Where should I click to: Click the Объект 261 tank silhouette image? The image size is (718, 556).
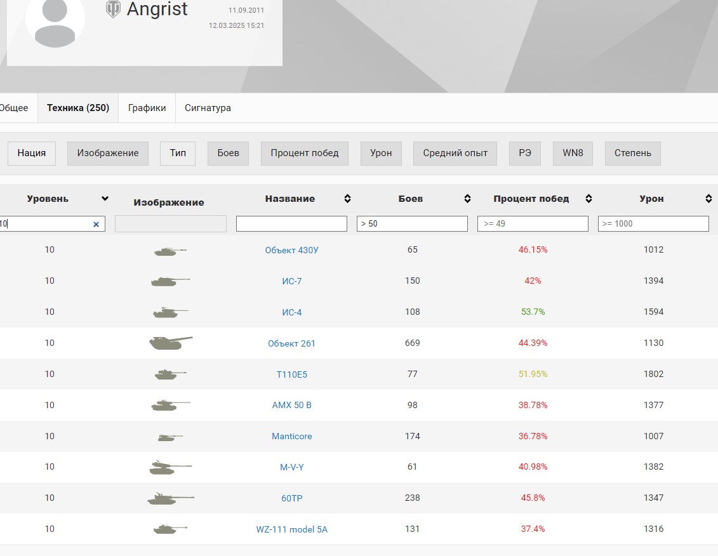point(170,343)
